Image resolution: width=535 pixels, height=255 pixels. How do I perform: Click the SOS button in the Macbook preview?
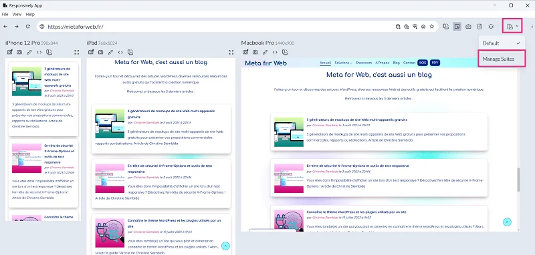pos(423,63)
